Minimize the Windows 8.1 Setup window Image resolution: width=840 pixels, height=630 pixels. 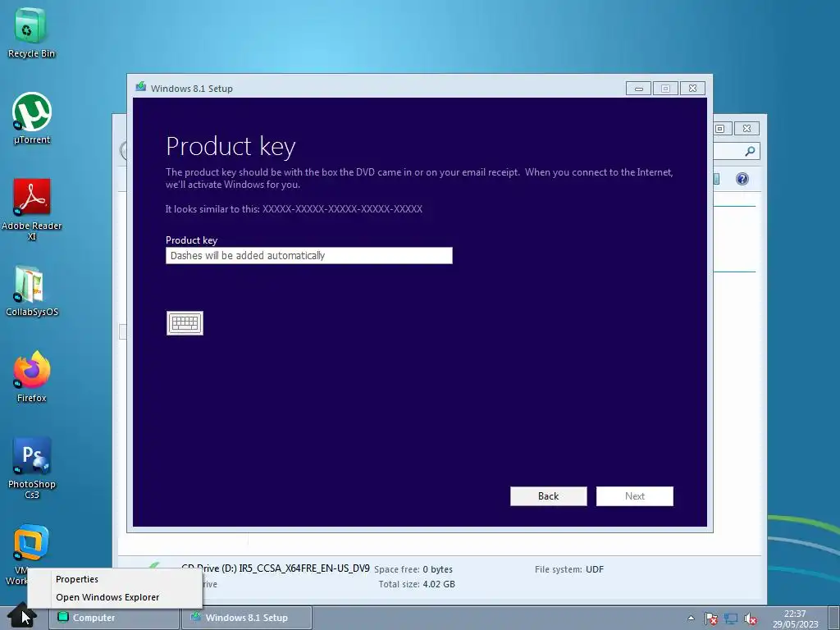(x=638, y=89)
